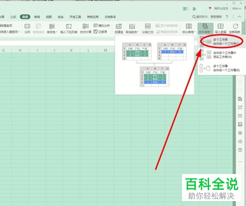Image resolution: width=246 pixels, height=206 pixels.
Task: Select column M header
Action: coord(105,50)
